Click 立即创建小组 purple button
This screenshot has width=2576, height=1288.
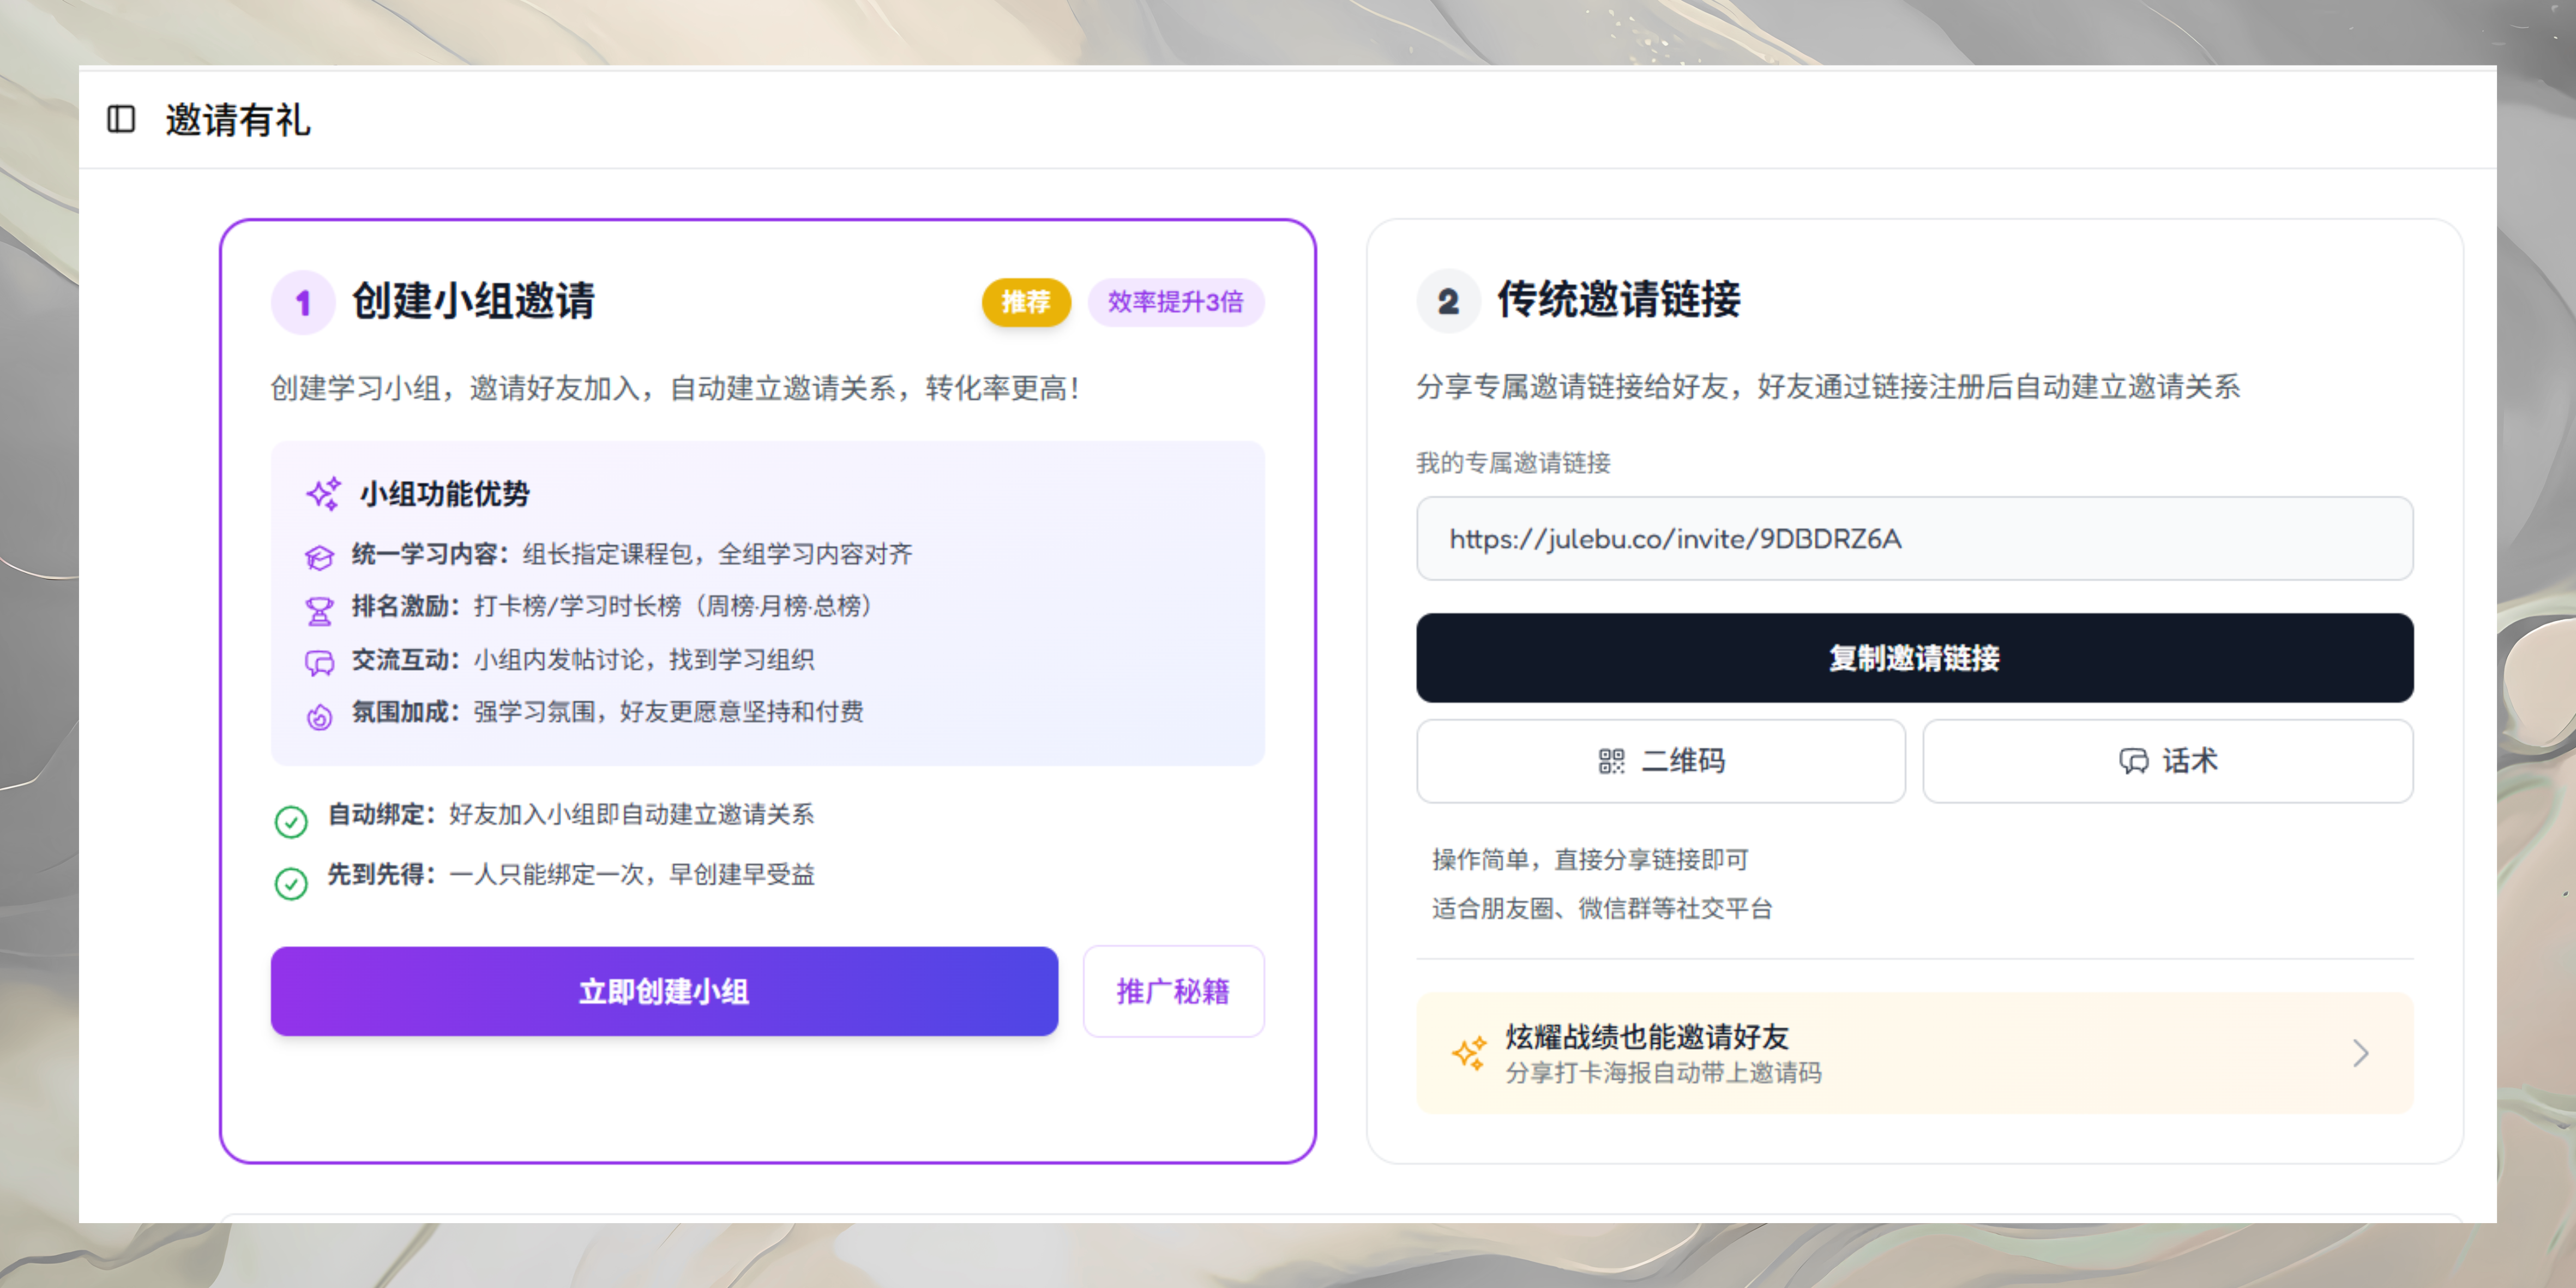[x=664, y=991]
